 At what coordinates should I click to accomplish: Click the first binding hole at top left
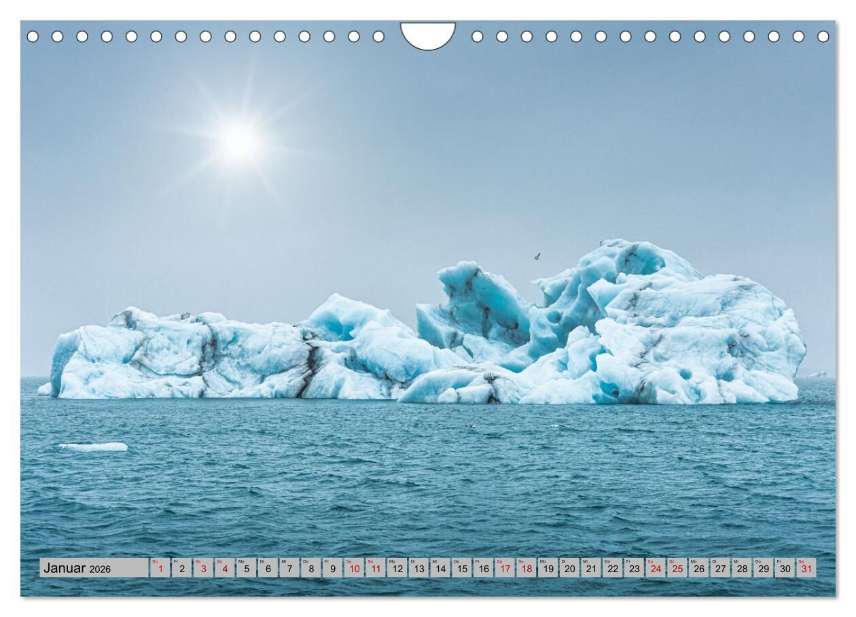point(33,36)
